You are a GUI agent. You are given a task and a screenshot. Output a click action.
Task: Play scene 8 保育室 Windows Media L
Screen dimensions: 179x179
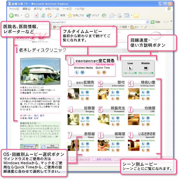click(x=113, y=144)
